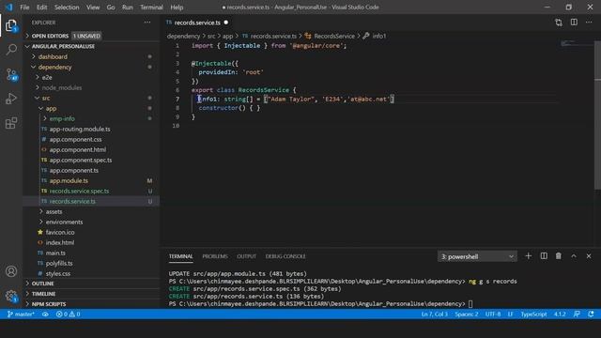The height and width of the screenshot is (338, 601).
Task: Click RecordsService in the breadcrumb
Action: (334, 36)
